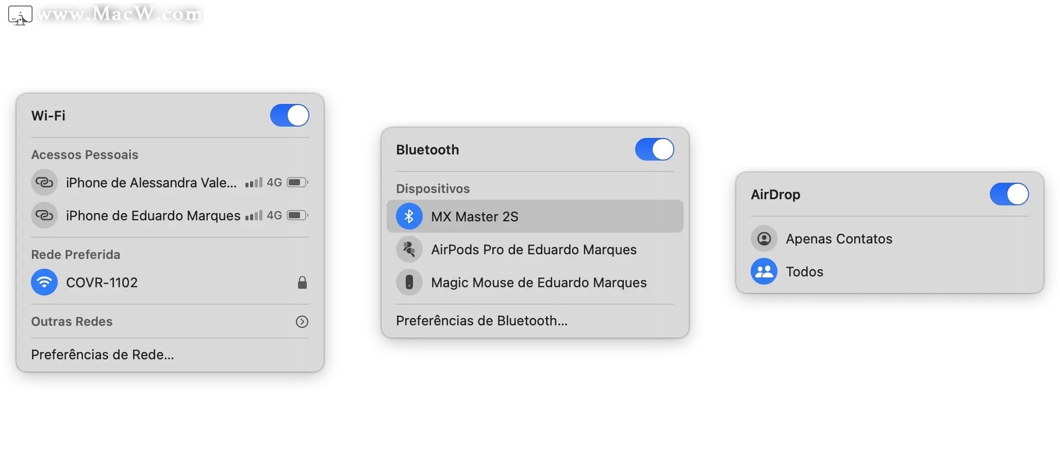Screen dimensions: 1060x472
Task: Click the Magic Mouse icon
Action: 409,282
